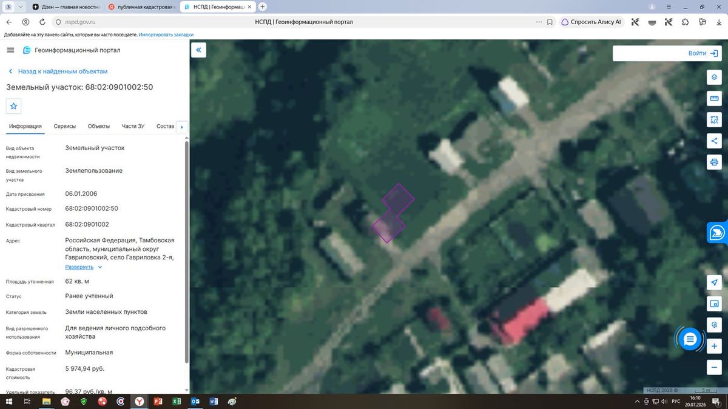Open the hamburger menu of the Геоинформационный портал

click(10, 50)
